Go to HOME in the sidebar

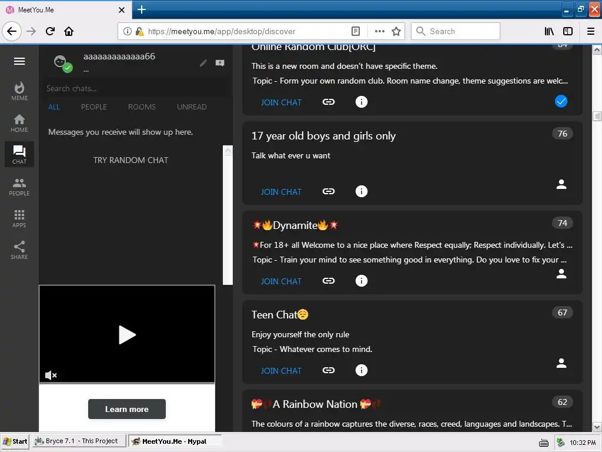pos(19,123)
